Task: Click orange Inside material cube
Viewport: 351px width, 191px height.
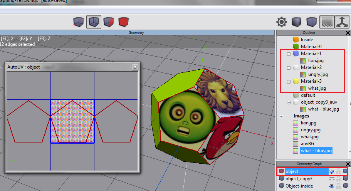Action: pos(296,40)
